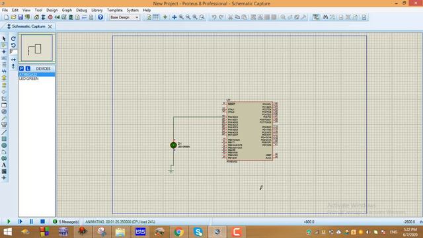Screen dimensions: 423x238
Task: Click the Open Project folder icon
Action: click(13, 17)
